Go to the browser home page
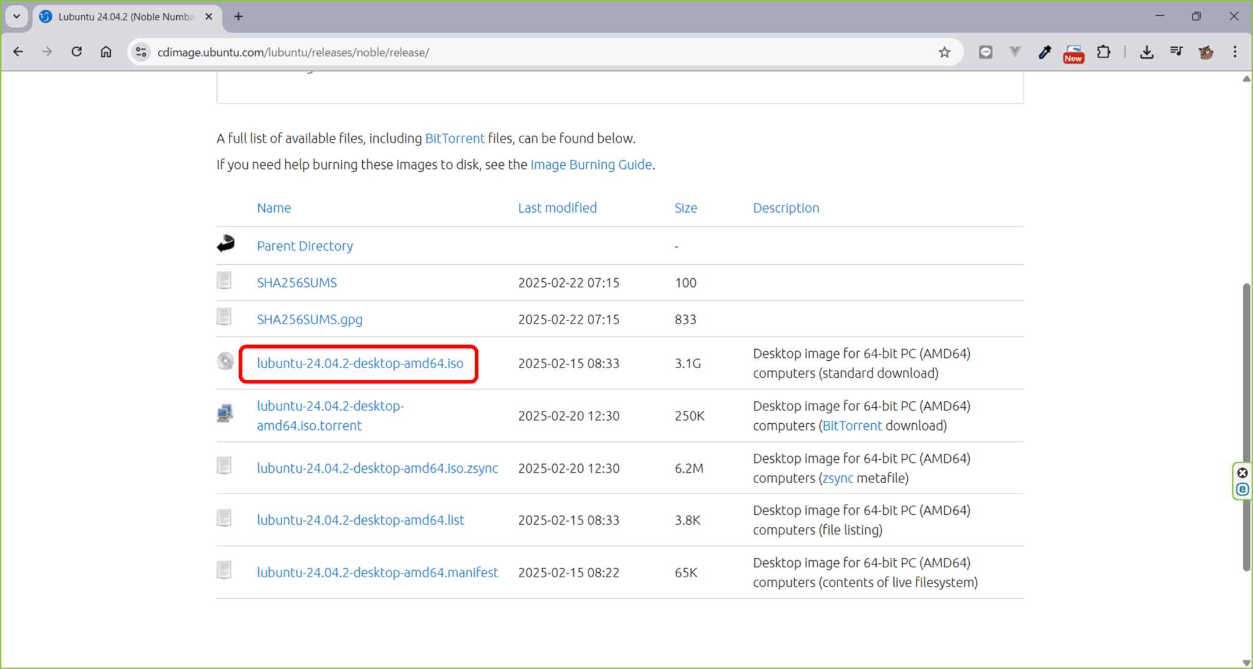This screenshot has height=669, width=1253. pyautogui.click(x=106, y=52)
